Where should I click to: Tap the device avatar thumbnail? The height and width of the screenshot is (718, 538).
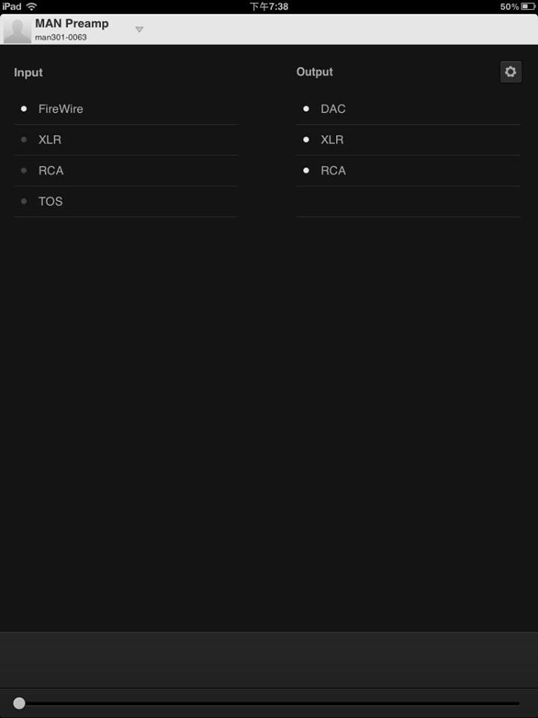pyautogui.click(x=17, y=31)
